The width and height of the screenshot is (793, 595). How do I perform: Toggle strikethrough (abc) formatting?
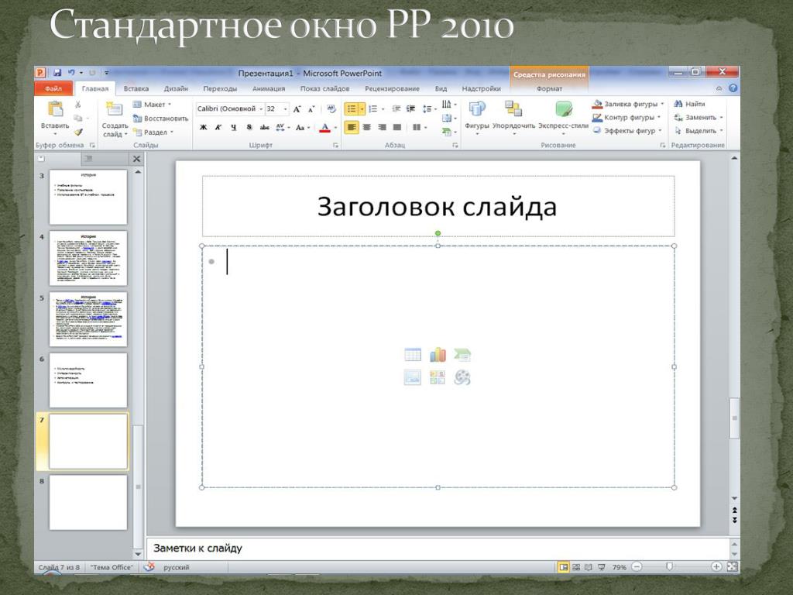(265, 128)
